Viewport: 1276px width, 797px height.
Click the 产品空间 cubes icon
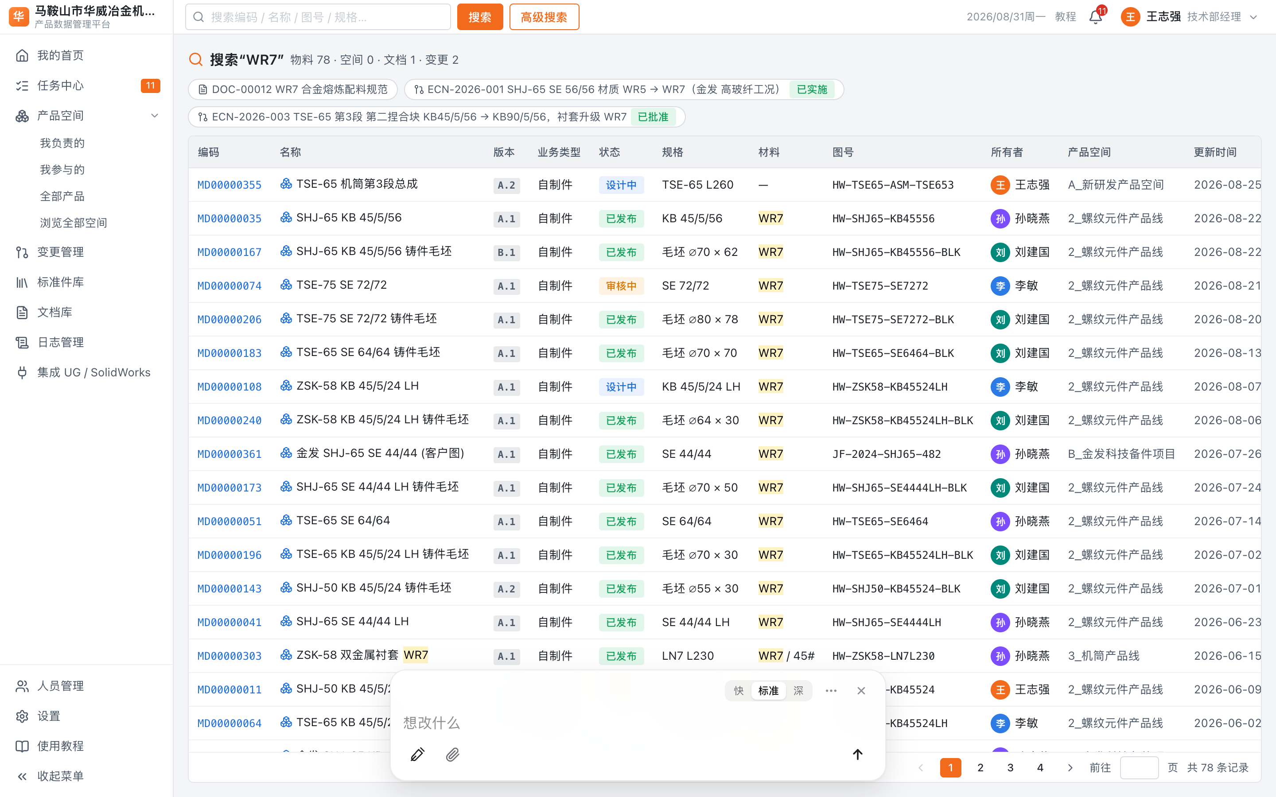tap(22, 116)
